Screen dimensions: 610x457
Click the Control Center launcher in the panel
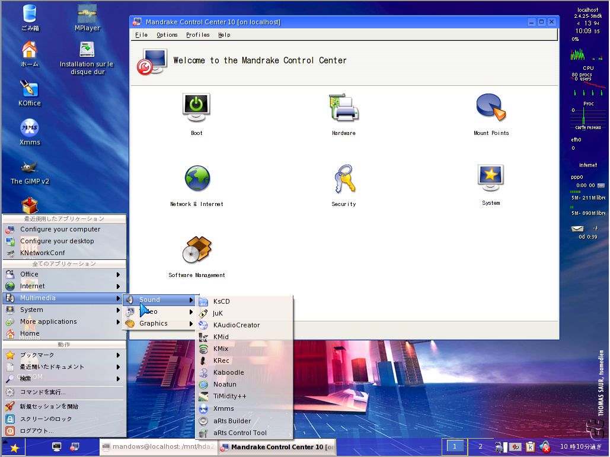[x=75, y=447]
